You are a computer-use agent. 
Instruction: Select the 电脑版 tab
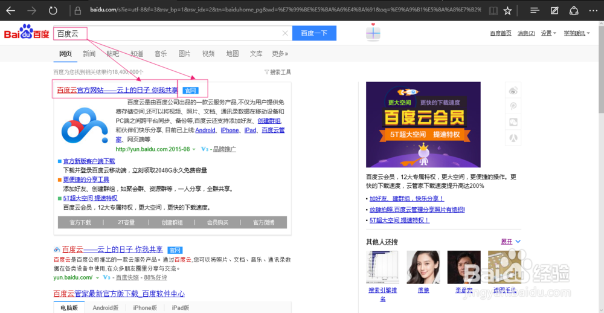point(69,308)
